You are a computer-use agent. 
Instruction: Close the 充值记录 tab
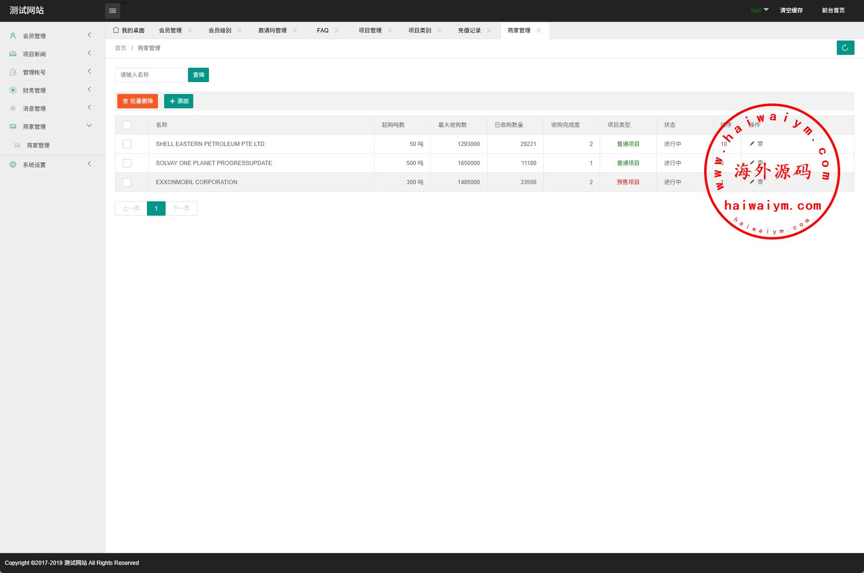pos(489,31)
